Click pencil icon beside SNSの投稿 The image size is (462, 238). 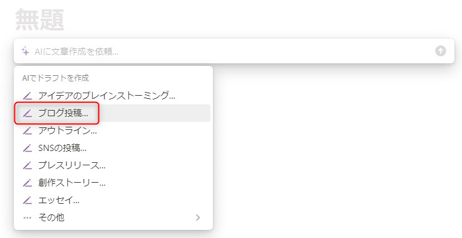click(x=27, y=149)
